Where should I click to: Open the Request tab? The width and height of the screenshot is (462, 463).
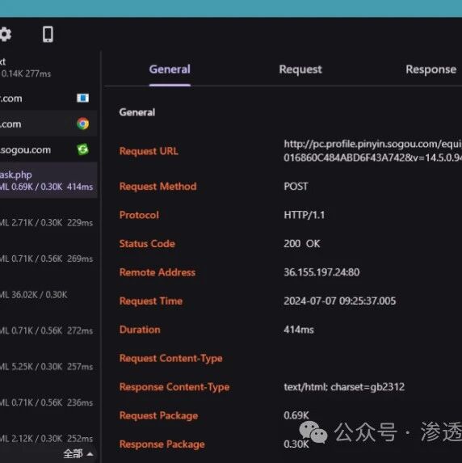(300, 69)
